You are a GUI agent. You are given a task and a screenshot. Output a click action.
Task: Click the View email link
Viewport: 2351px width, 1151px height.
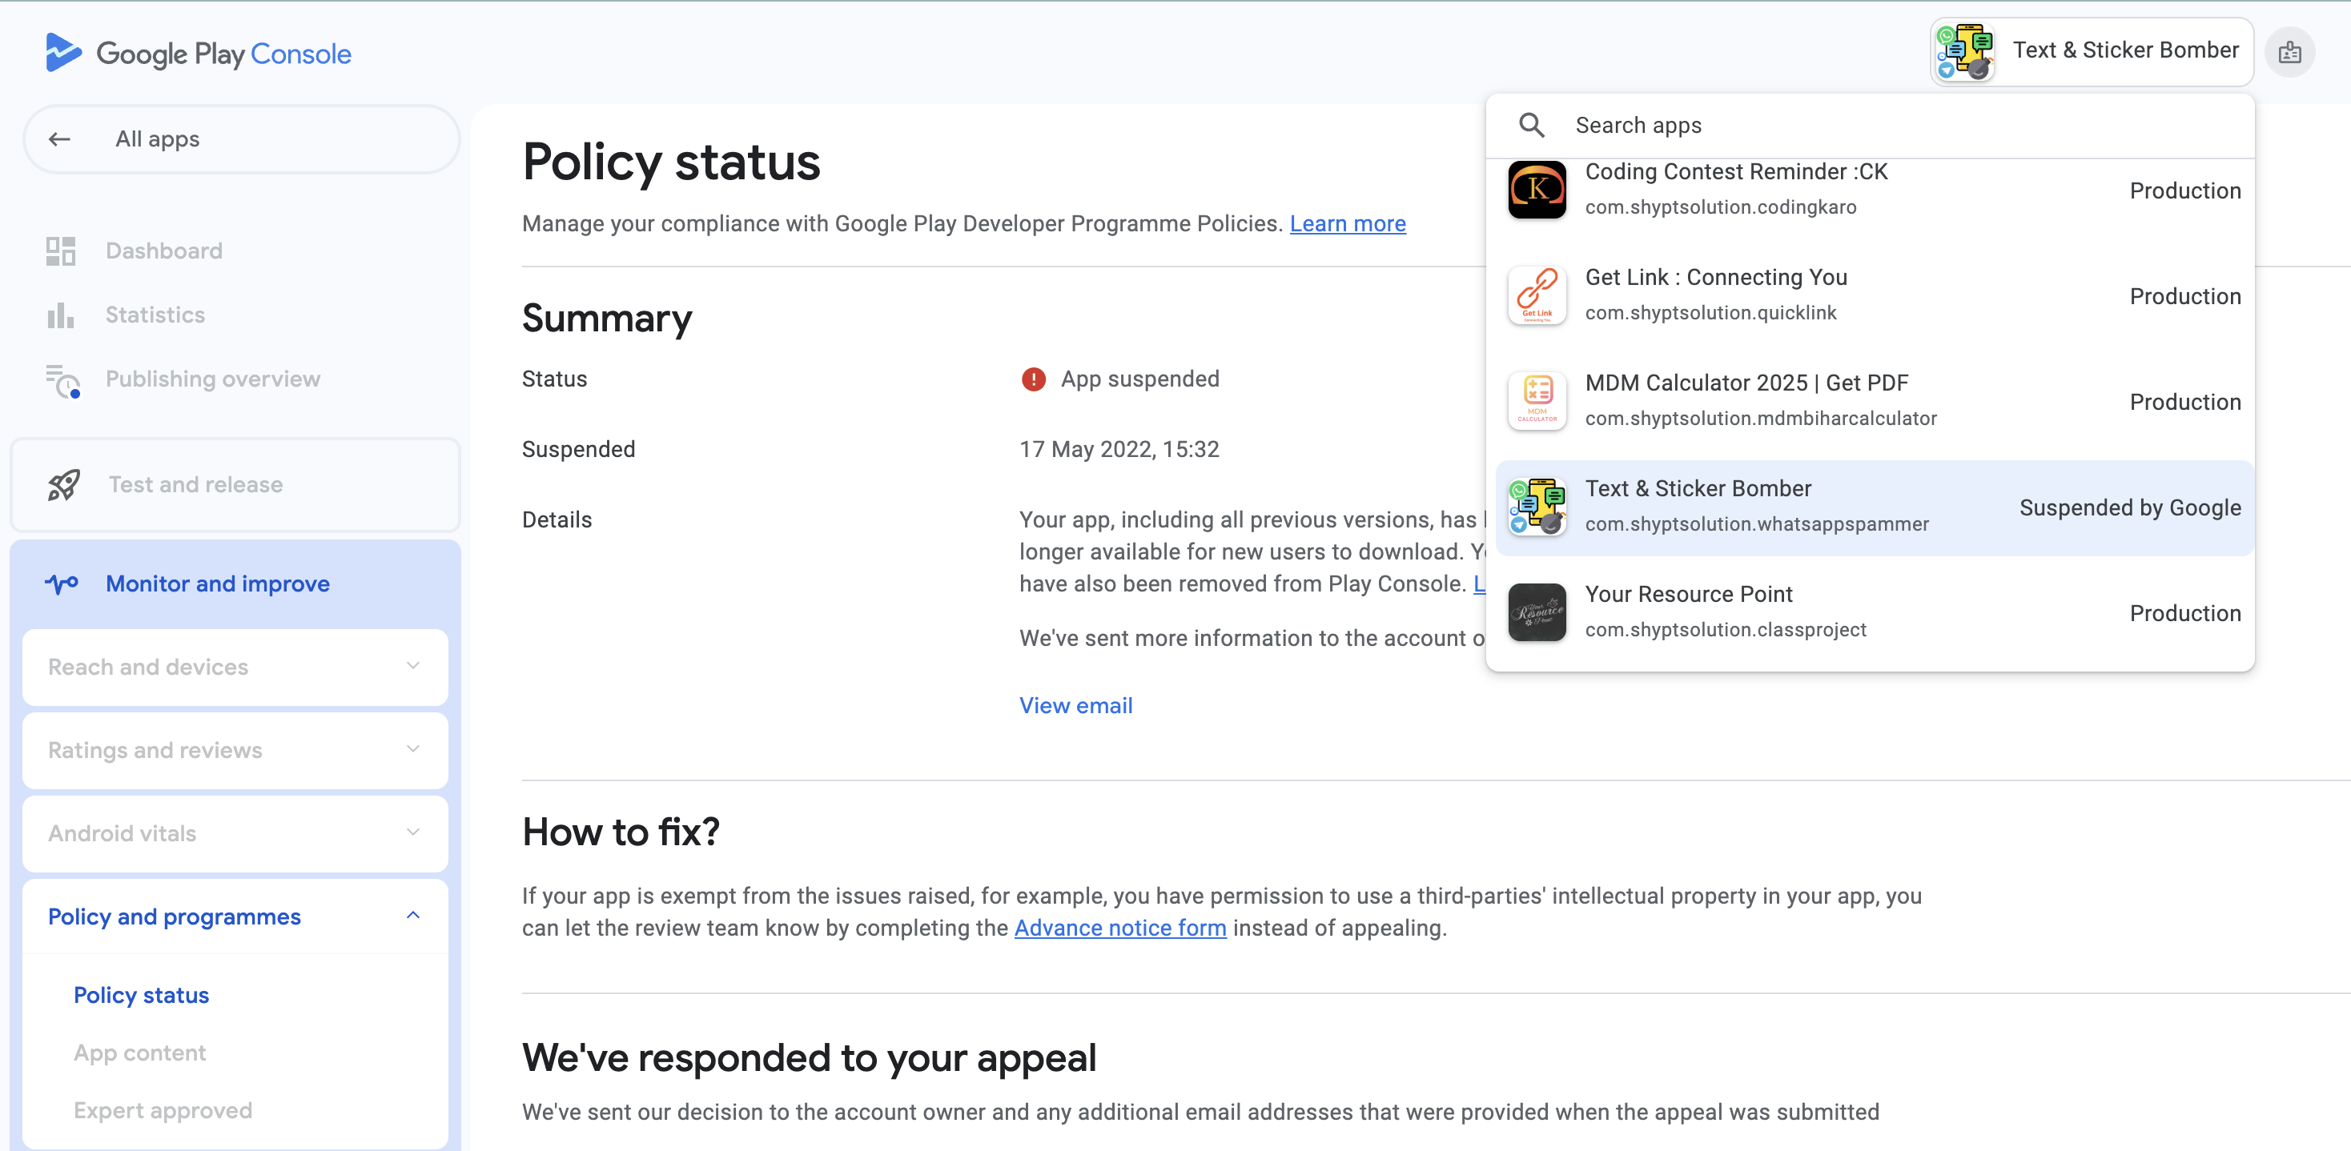tap(1075, 705)
